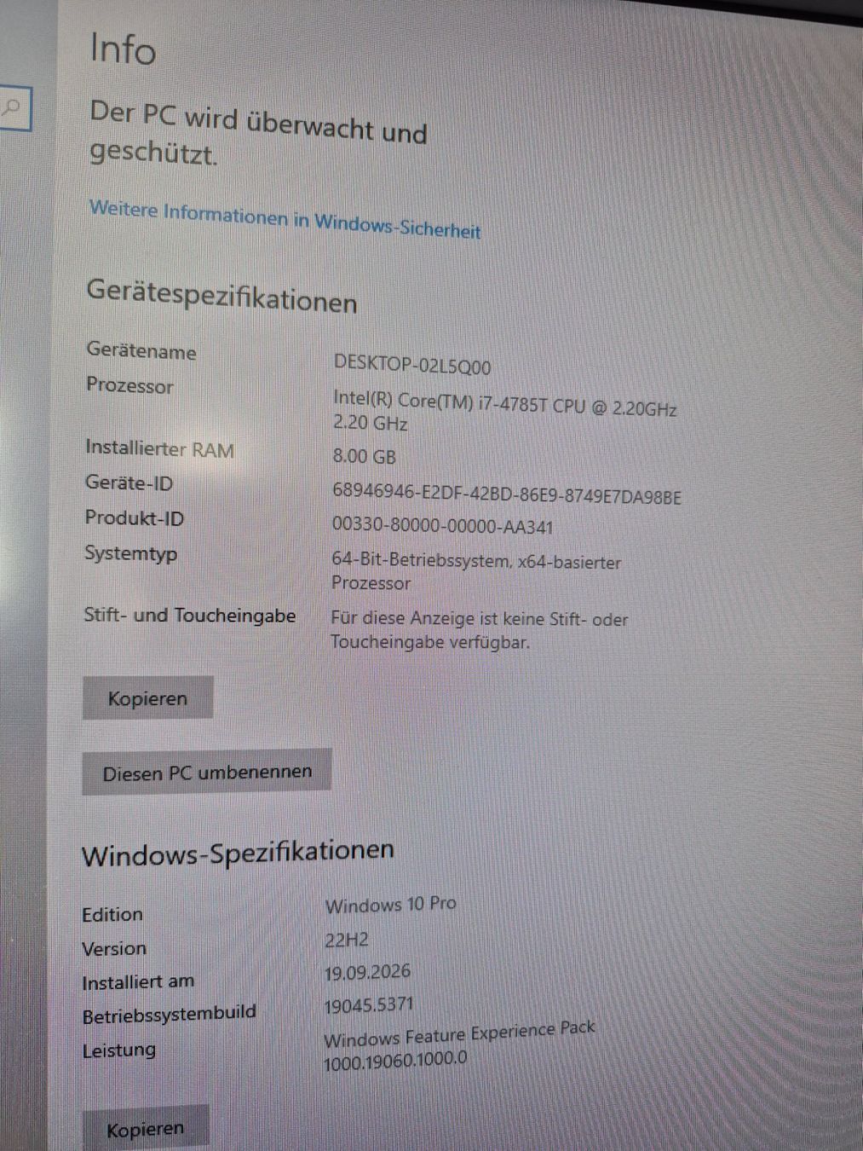Click Kopieren button under Gerätespezifikationen
This screenshot has height=1151, width=863.
tap(147, 698)
